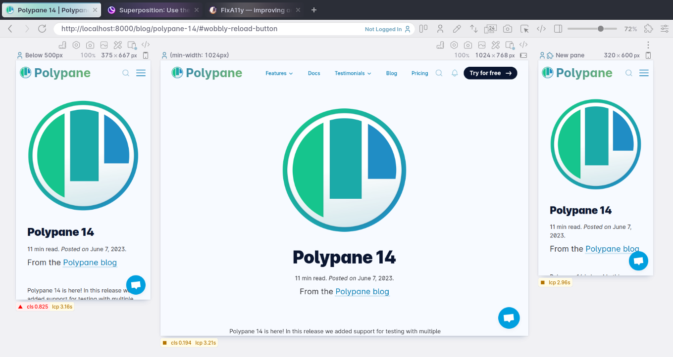Screen dimensions: 673x357
Task: Open image overlay icon in 1024 wide pane
Action: (x=482, y=45)
